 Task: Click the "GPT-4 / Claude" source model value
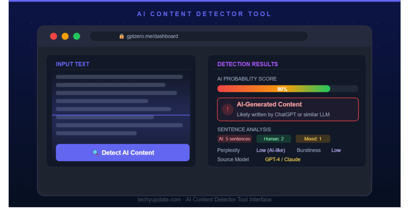(282, 160)
